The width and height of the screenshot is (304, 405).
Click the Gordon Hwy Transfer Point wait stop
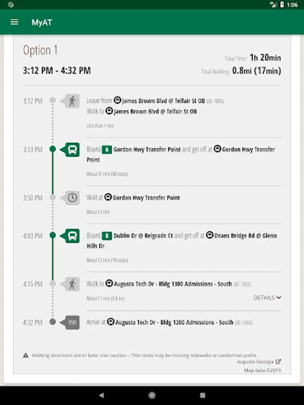click(146, 198)
